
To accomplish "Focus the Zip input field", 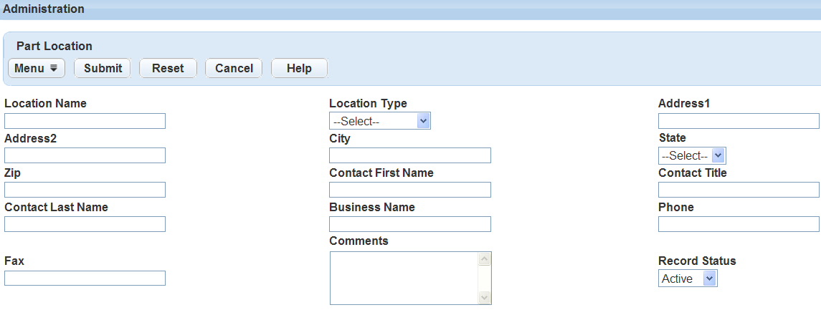I will (x=85, y=190).
